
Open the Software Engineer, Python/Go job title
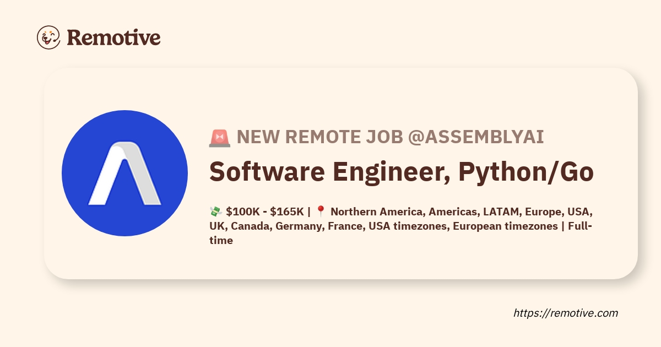(x=402, y=172)
